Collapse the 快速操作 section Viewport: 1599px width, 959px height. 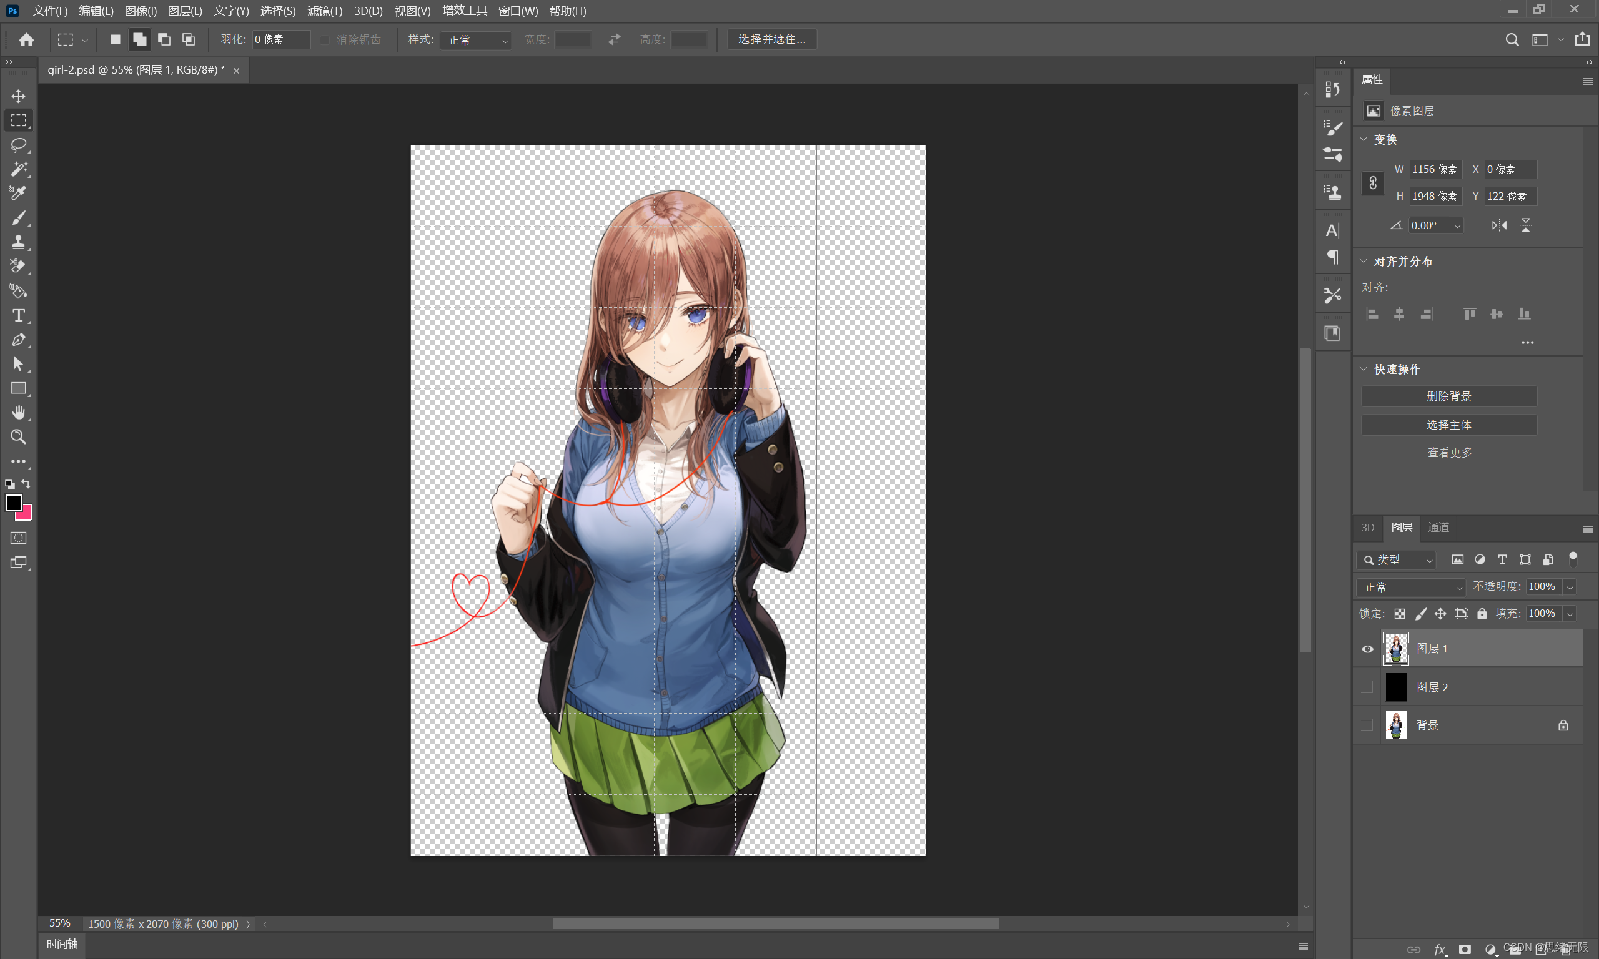[1364, 369]
